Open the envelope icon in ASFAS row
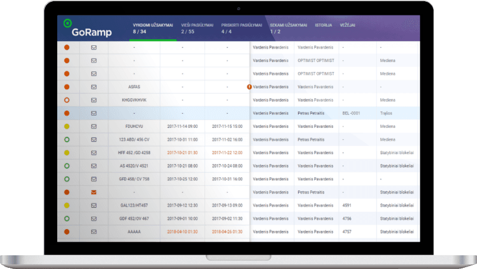This screenshot has height=269, width=477. coord(94,87)
